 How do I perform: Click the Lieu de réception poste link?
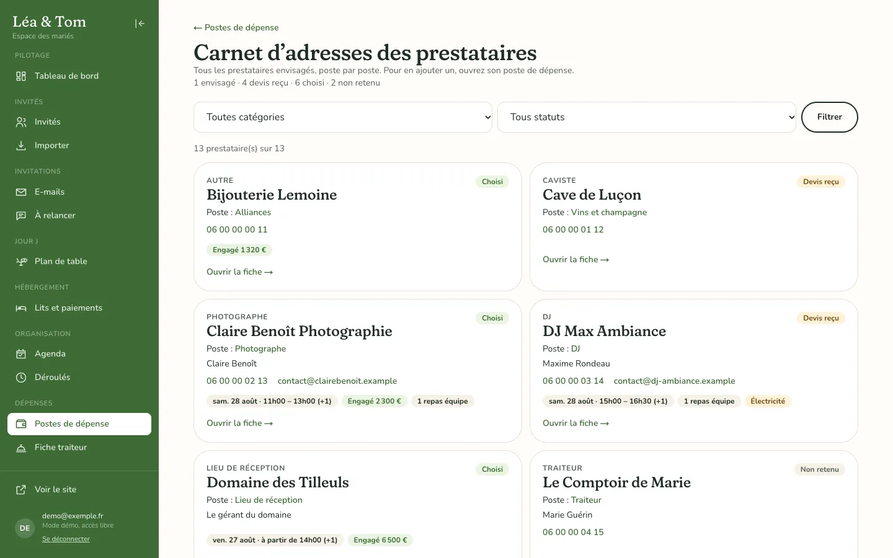pyautogui.click(x=269, y=500)
